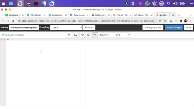The image size is (194, 109).
Task: Click the Chrome icon in the top bar
Action: (20, 3)
